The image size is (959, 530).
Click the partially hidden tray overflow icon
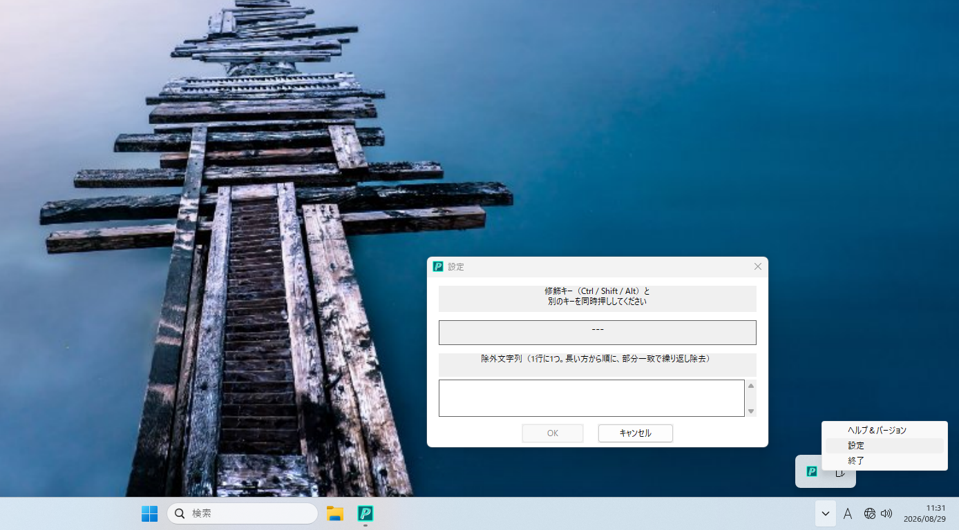(x=839, y=472)
